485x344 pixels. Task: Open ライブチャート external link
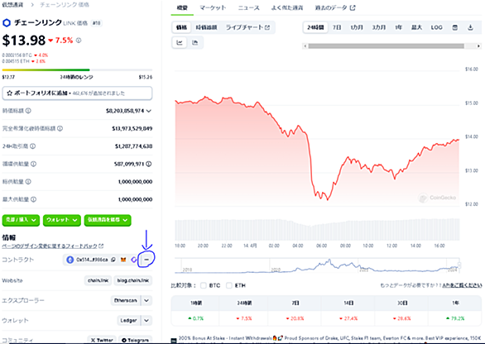point(247,27)
